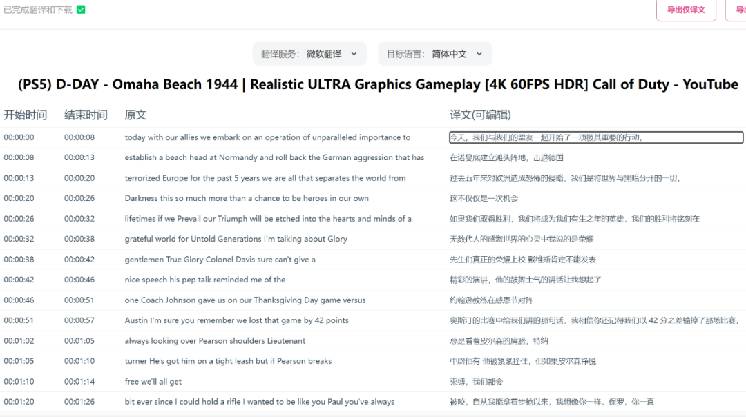Open the target language dropdown
The image size is (746, 417).
click(435, 54)
